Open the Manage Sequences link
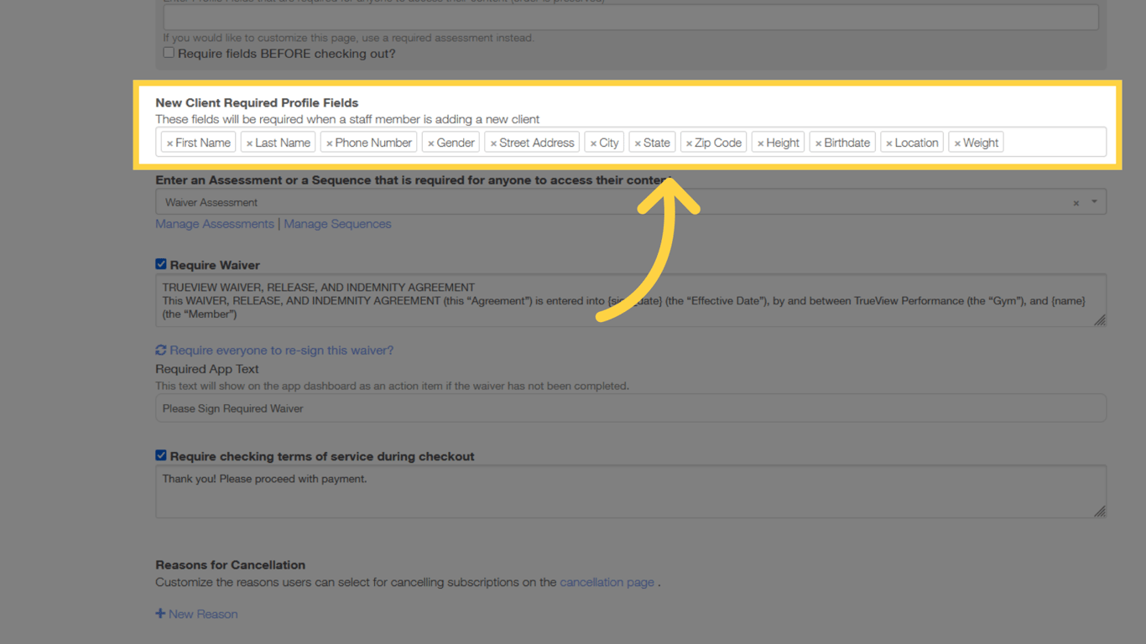 coord(337,223)
